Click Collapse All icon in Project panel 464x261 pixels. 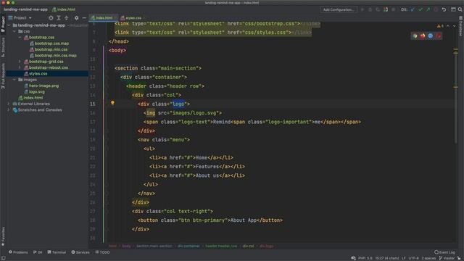(66, 17)
